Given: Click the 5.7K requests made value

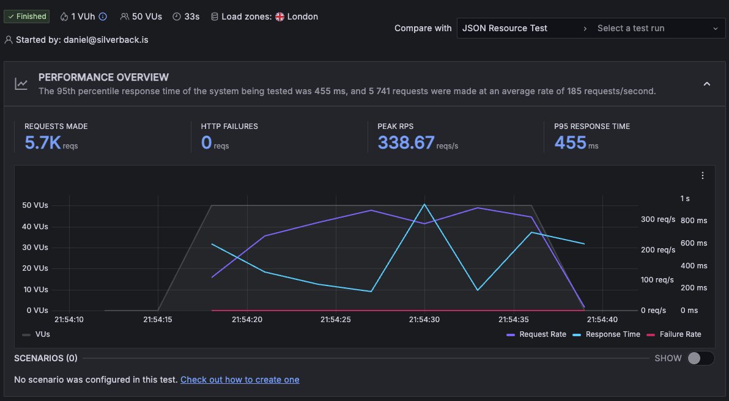Looking at the screenshot, I should (43, 142).
